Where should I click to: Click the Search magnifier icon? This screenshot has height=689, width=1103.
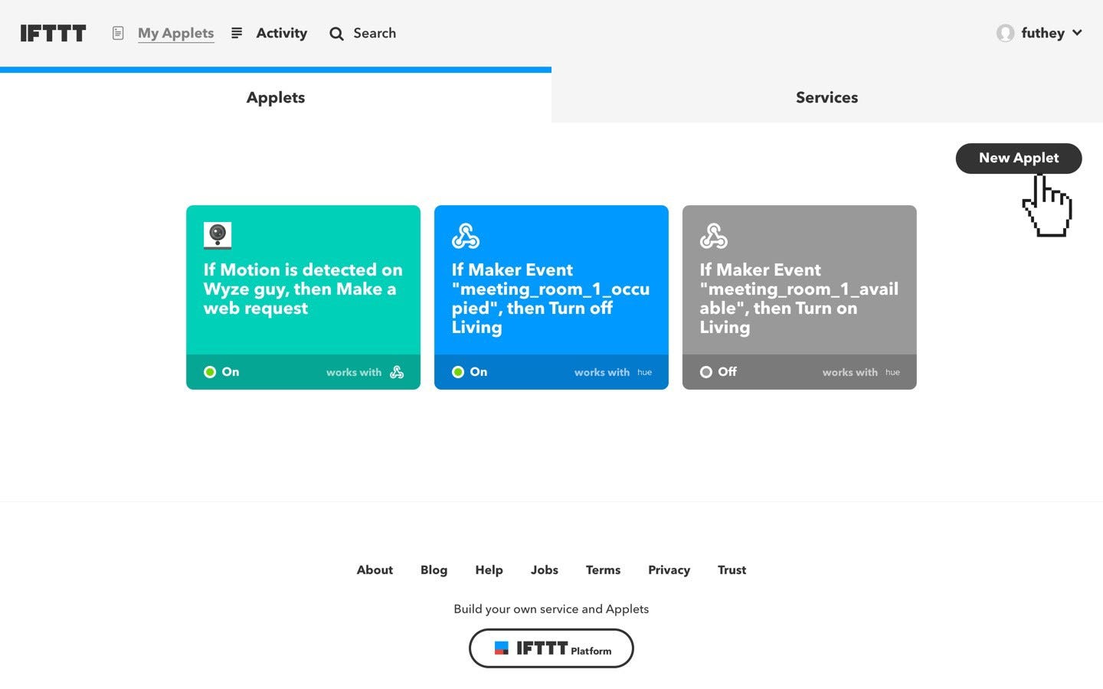point(336,34)
